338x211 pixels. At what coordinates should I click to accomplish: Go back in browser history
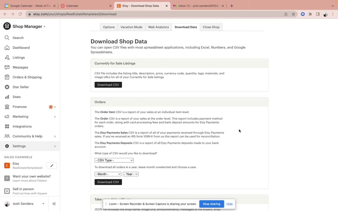[x=5, y=14]
